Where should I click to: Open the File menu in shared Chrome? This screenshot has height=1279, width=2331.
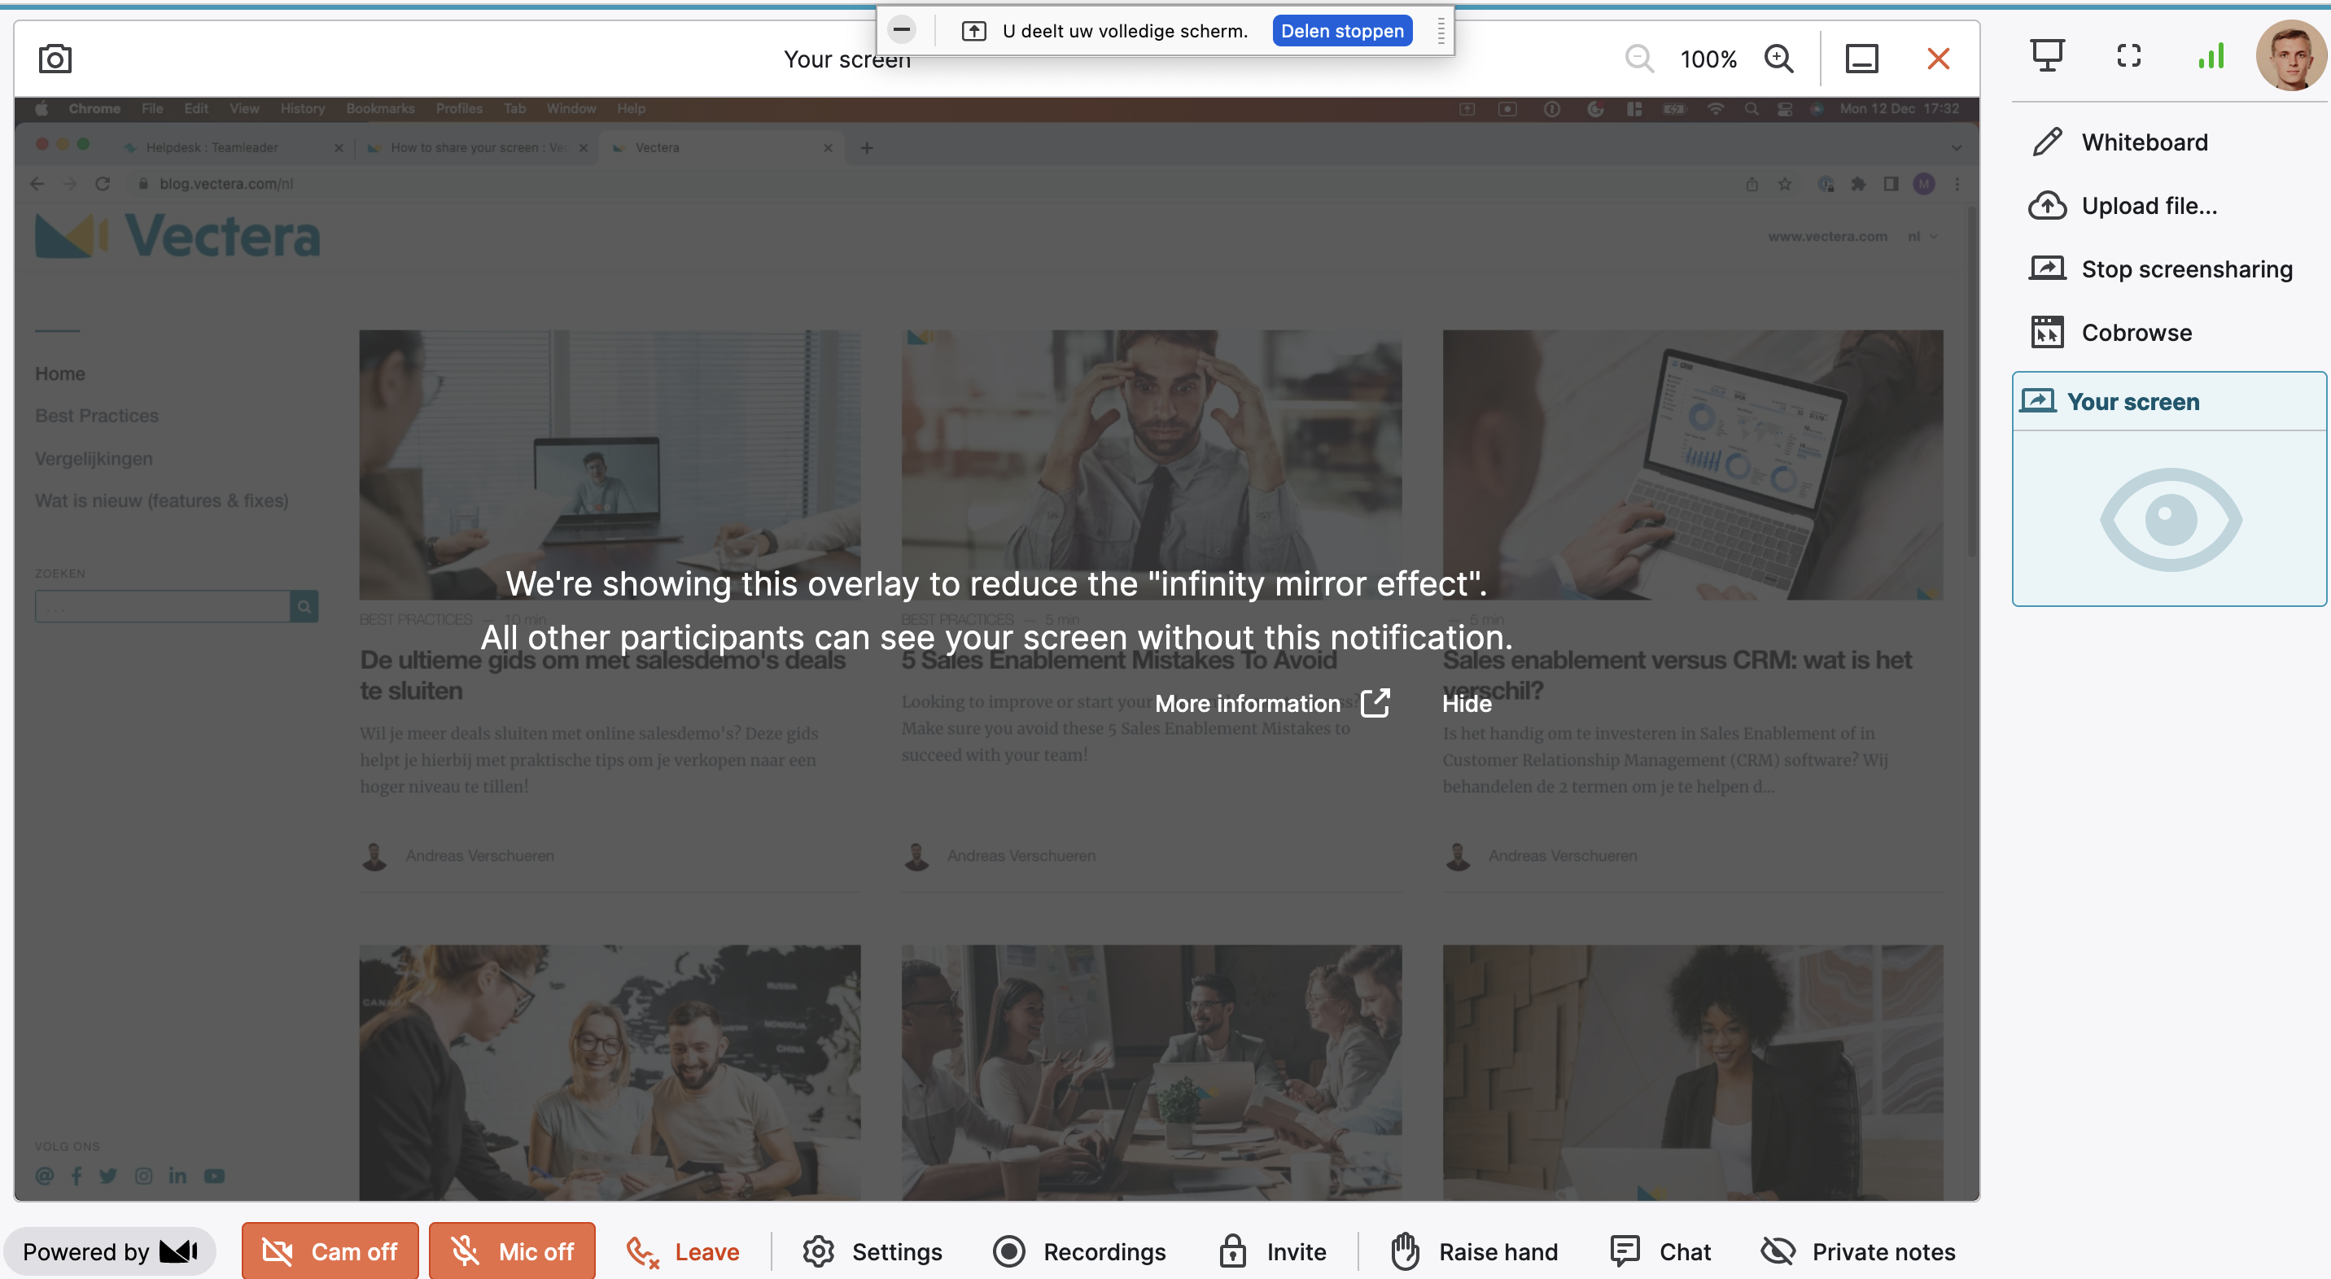point(152,108)
